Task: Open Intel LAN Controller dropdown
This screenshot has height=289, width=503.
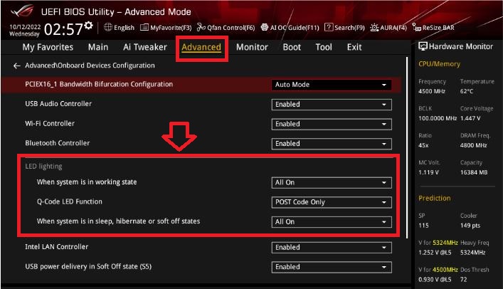Action: pos(332,247)
